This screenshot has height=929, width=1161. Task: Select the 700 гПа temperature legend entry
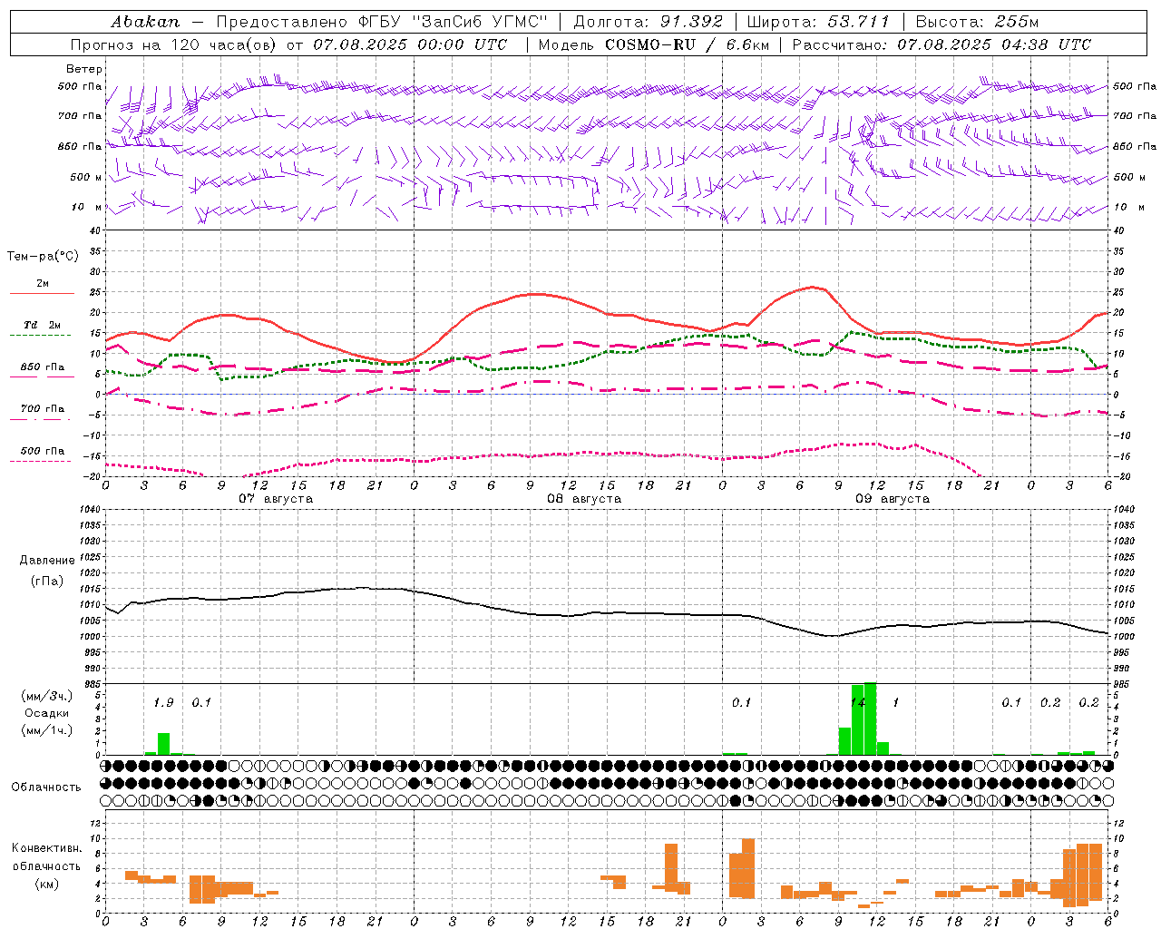point(42,412)
